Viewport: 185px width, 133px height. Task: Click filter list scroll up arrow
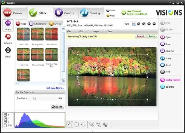63,29
